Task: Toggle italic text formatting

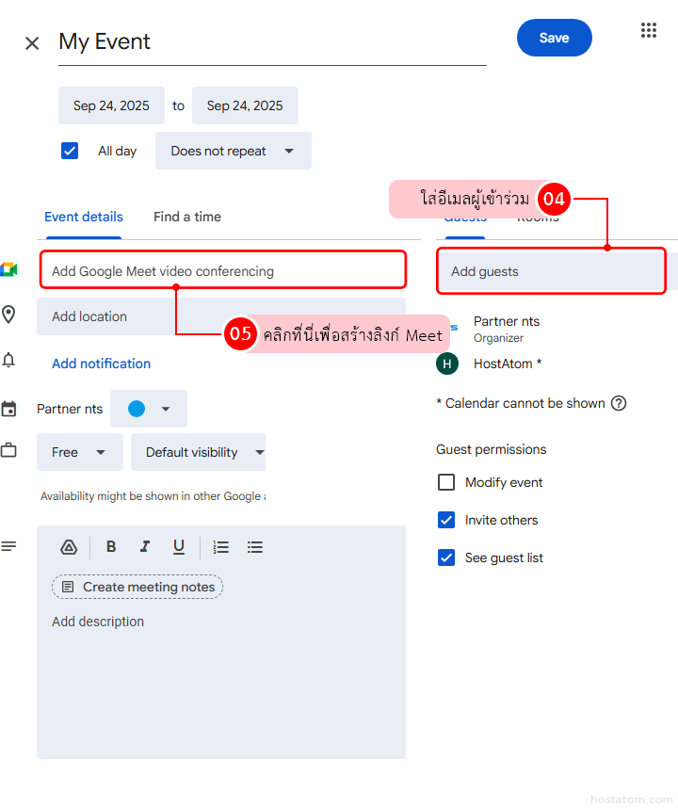Action: pos(145,547)
